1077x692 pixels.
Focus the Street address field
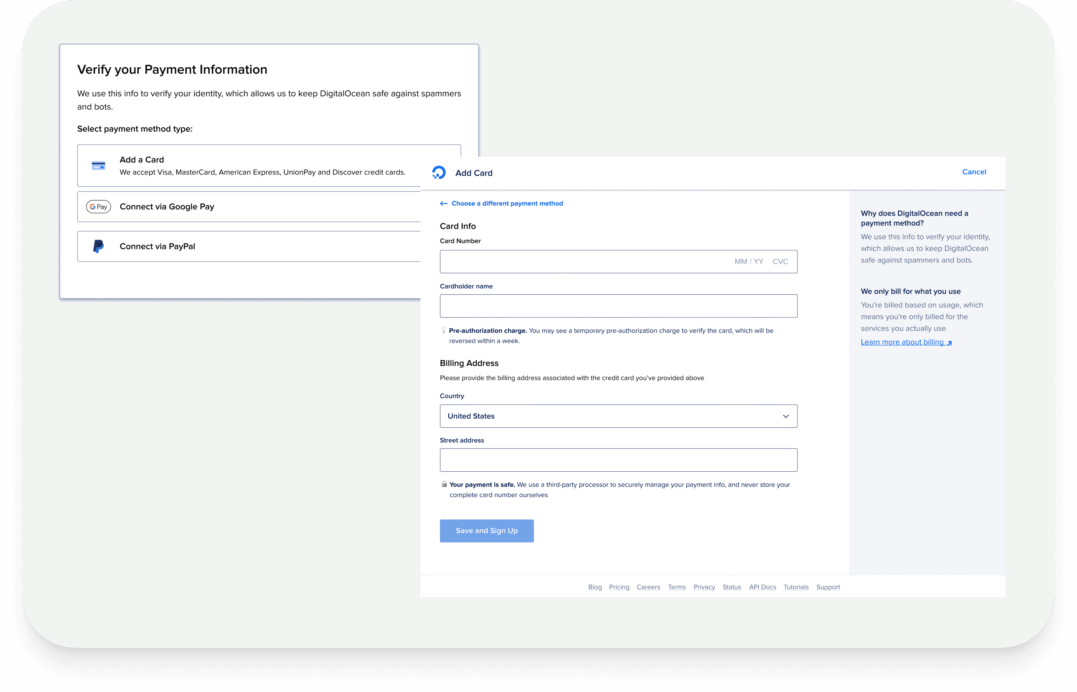(x=618, y=460)
